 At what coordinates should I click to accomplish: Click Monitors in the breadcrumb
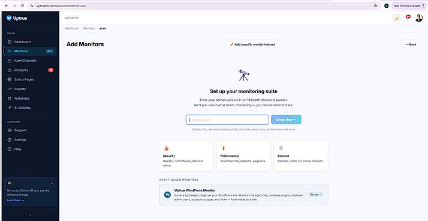(89, 28)
